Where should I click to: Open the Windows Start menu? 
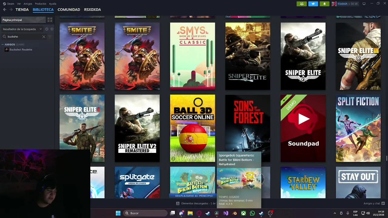(118, 213)
